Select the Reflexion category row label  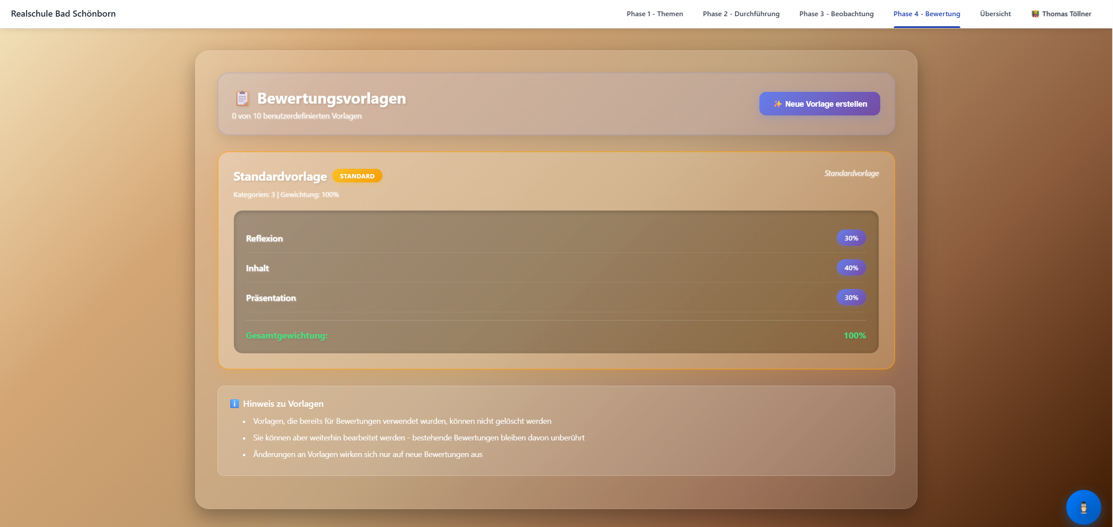[264, 239]
